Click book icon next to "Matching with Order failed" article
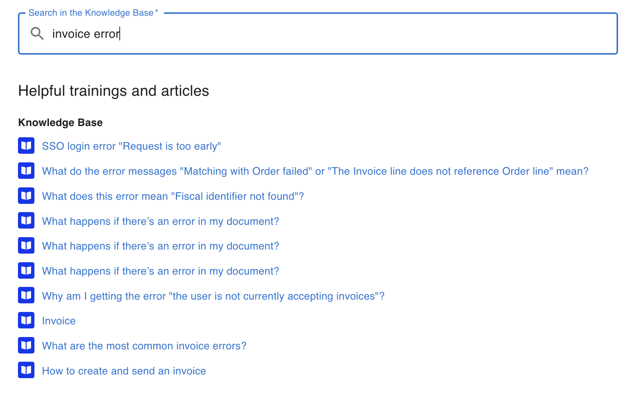This screenshot has width=636, height=395. [x=26, y=171]
